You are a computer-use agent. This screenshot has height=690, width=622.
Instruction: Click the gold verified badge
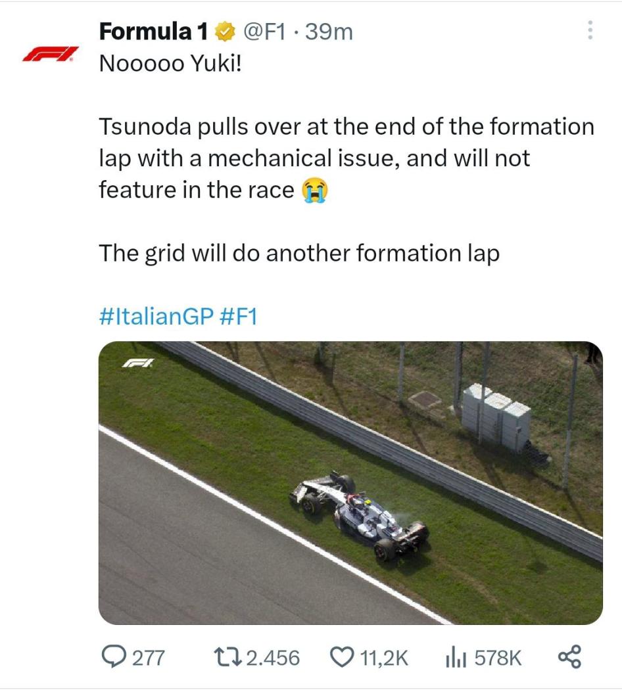[x=225, y=31]
